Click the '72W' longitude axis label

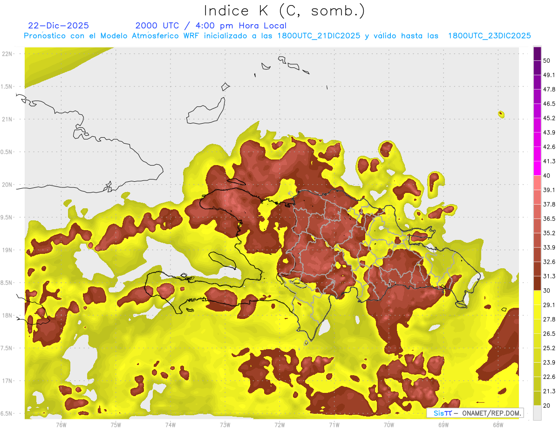[279, 424]
